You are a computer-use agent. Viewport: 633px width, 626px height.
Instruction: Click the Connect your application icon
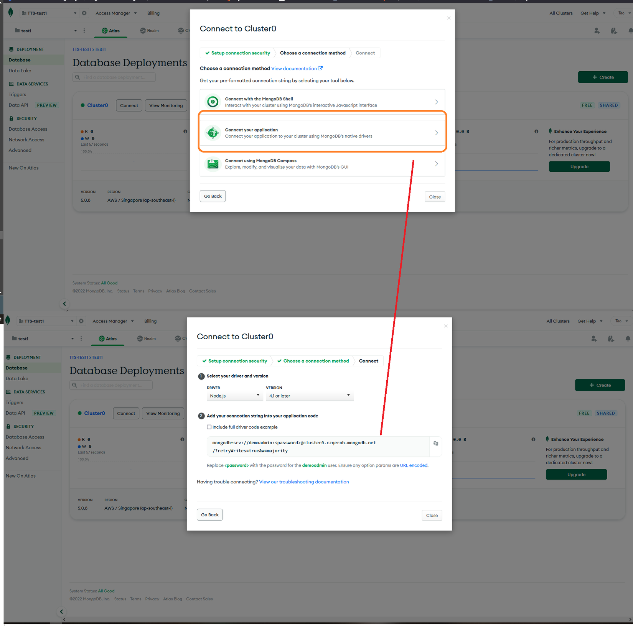pos(213,133)
